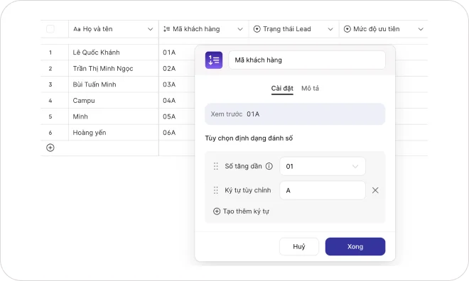Click Tạo thêm ký tự link

[241, 211]
